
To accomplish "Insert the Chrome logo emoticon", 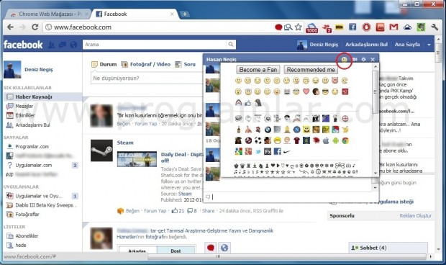I will click(x=345, y=140).
